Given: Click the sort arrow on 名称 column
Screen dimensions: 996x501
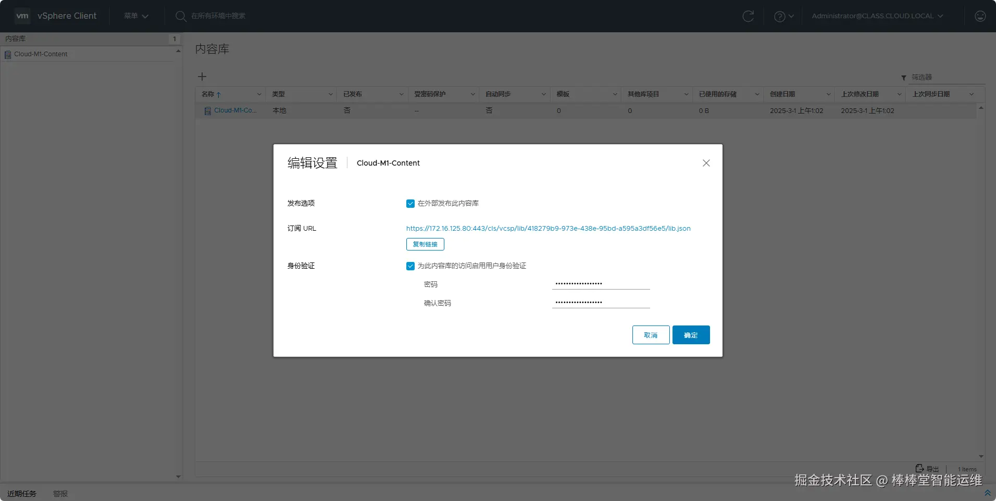Looking at the screenshot, I should (219, 94).
